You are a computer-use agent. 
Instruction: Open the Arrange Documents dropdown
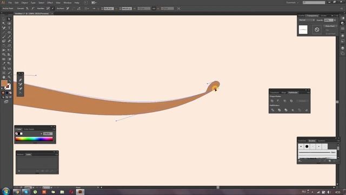94,3
